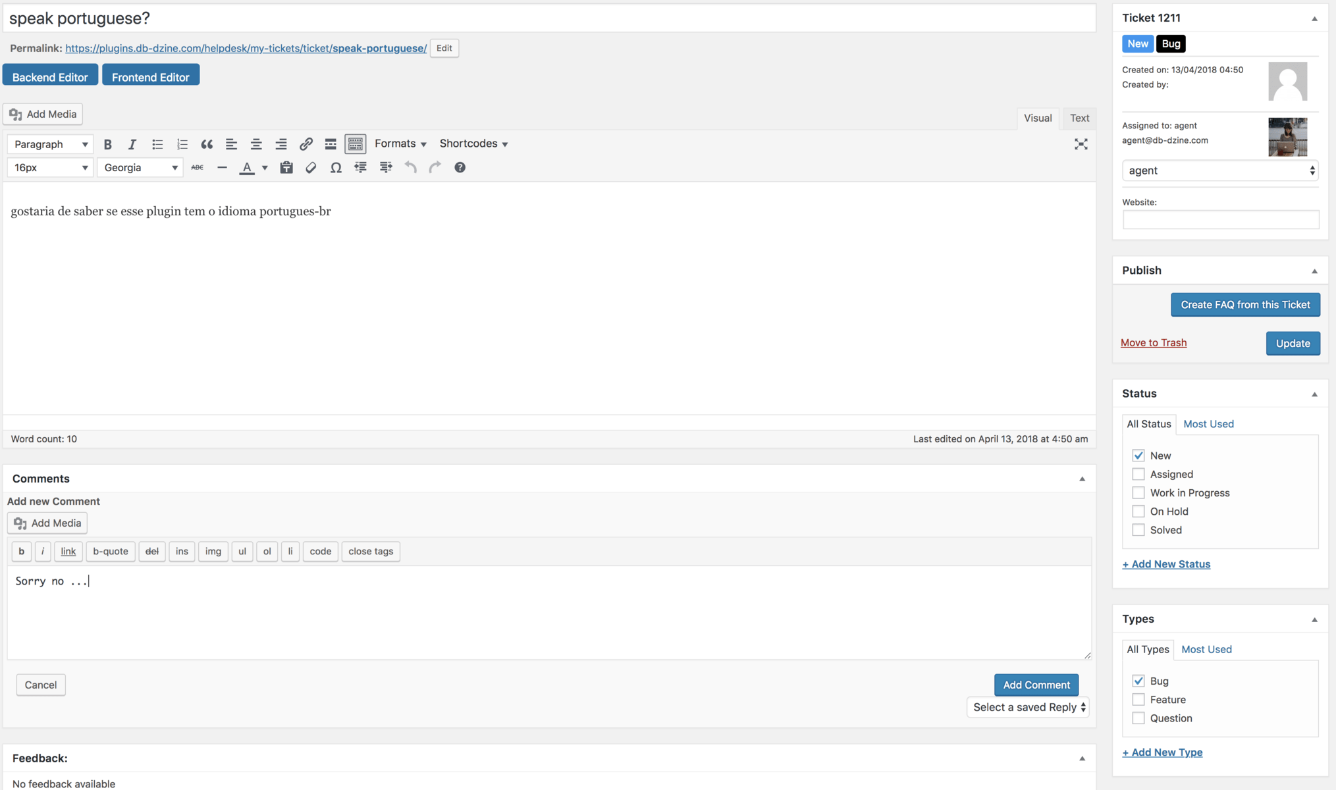Click Create FAQ from this Ticket
This screenshot has width=1336, height=790.
pyautogui.click(x=1245, y=304)
